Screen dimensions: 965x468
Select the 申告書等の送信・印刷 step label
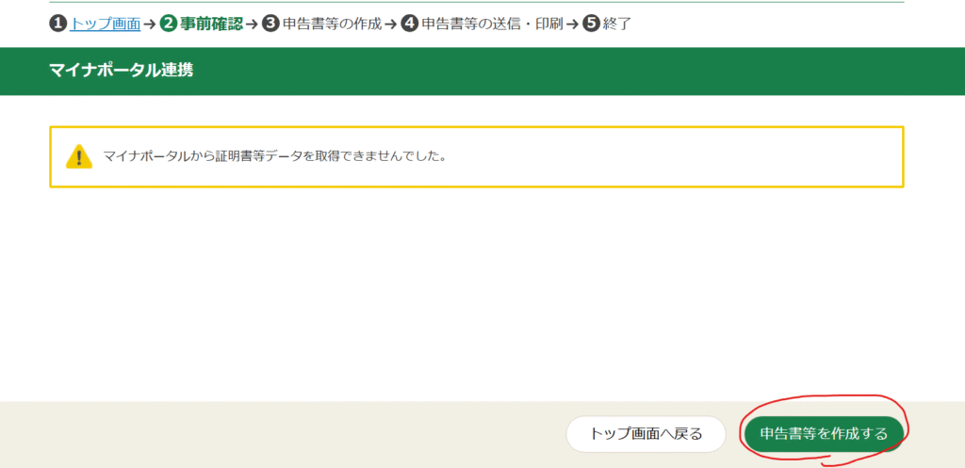tap(491, 24)
